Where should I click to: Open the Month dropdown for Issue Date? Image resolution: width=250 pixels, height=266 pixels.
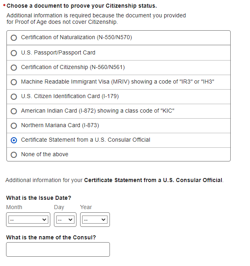tap(28, 220)
